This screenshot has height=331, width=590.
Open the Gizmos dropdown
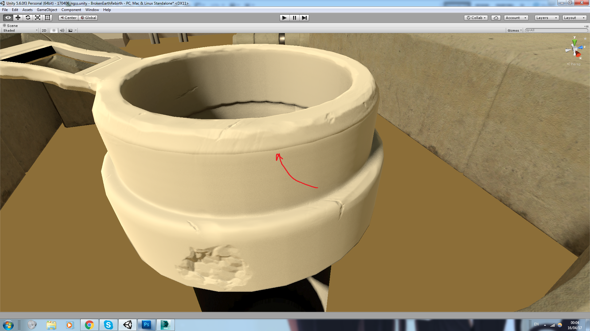coord(514,30)
